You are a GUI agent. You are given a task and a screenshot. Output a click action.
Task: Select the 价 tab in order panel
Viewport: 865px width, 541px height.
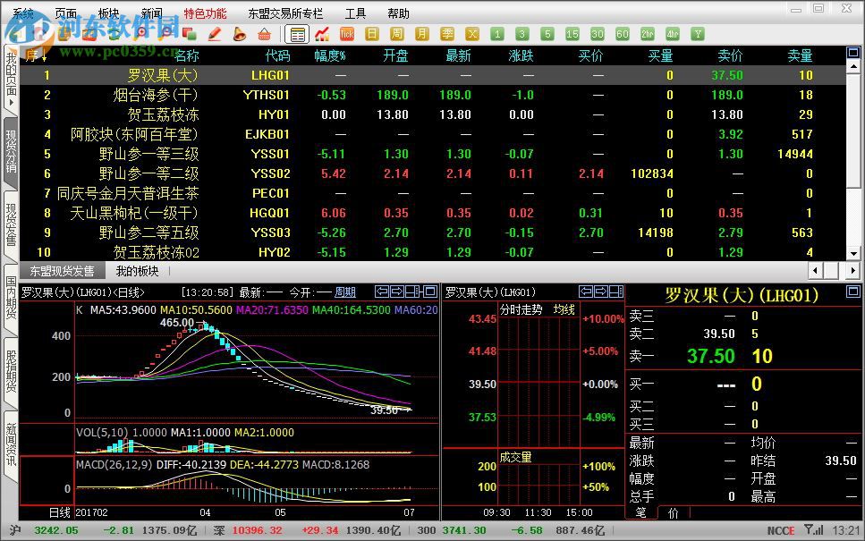click(674, 513)
